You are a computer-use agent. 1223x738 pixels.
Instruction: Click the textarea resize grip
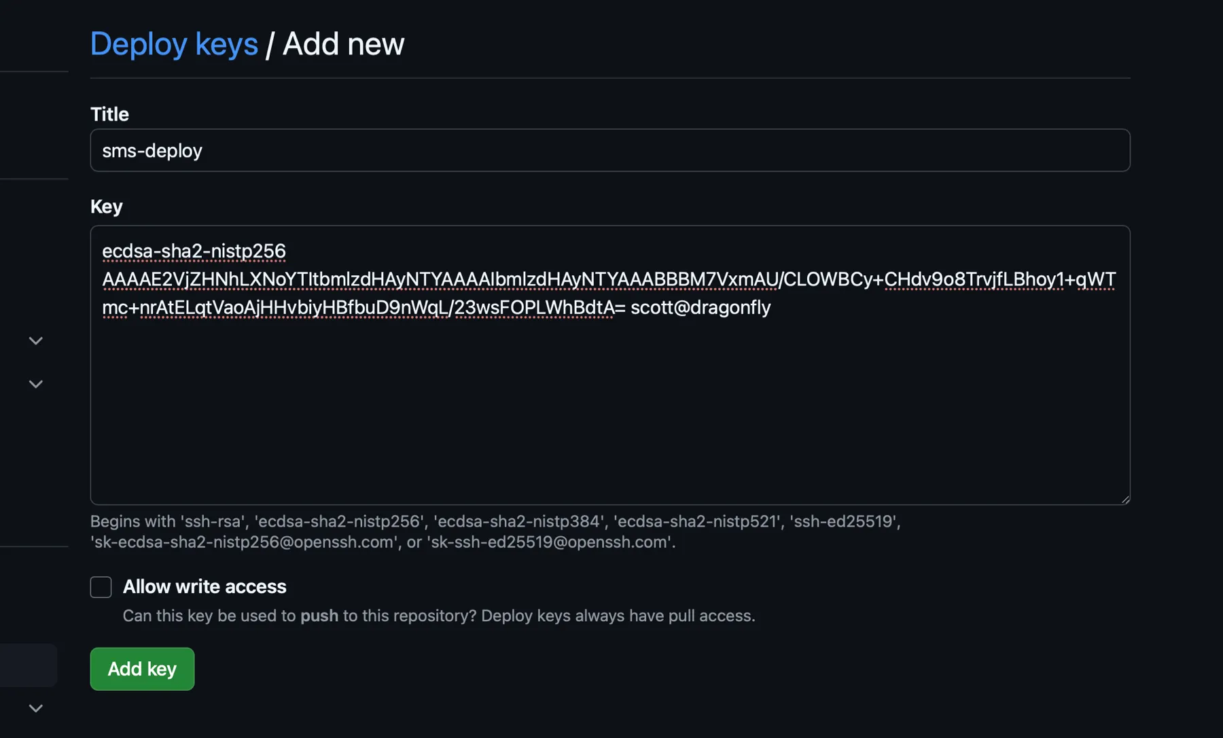1124,499
